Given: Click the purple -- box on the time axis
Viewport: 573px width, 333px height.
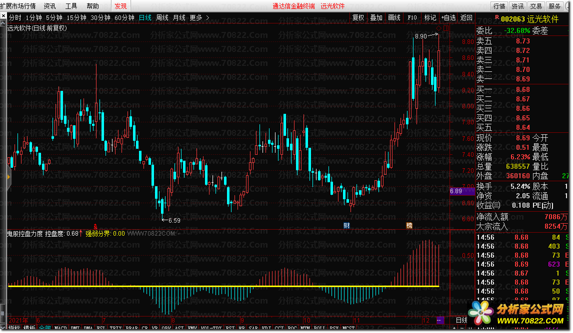Looking at the screenshot, I should point(440,320).
